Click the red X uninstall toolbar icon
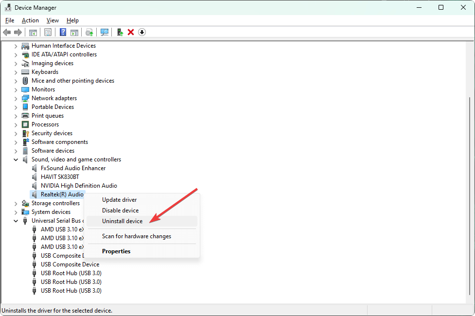This screenshot has width=475, height=316. click(x=131, y=32)
